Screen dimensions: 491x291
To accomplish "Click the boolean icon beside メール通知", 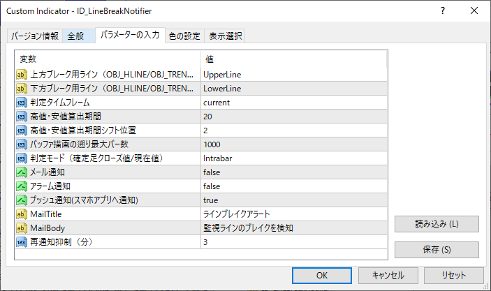I will point(22,172).
